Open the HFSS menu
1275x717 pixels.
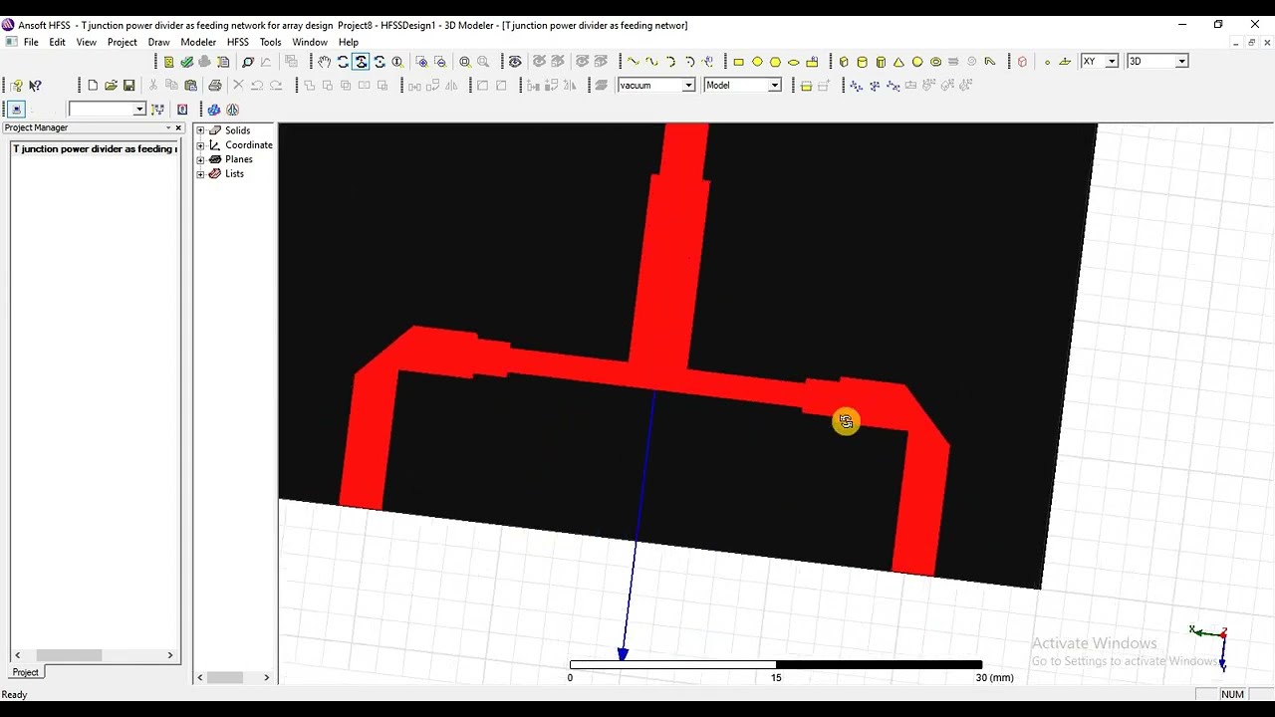coord(238,43)
